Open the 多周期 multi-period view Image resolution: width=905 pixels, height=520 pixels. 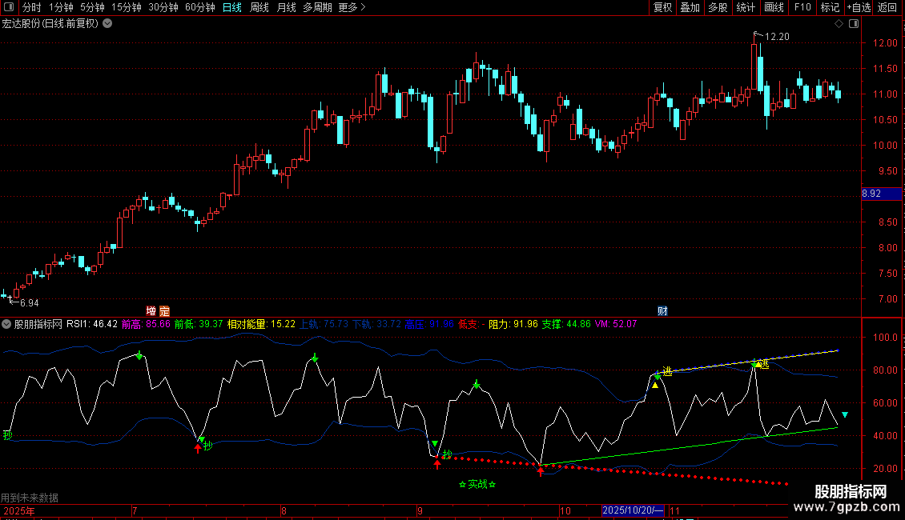[x=317, y=7]
